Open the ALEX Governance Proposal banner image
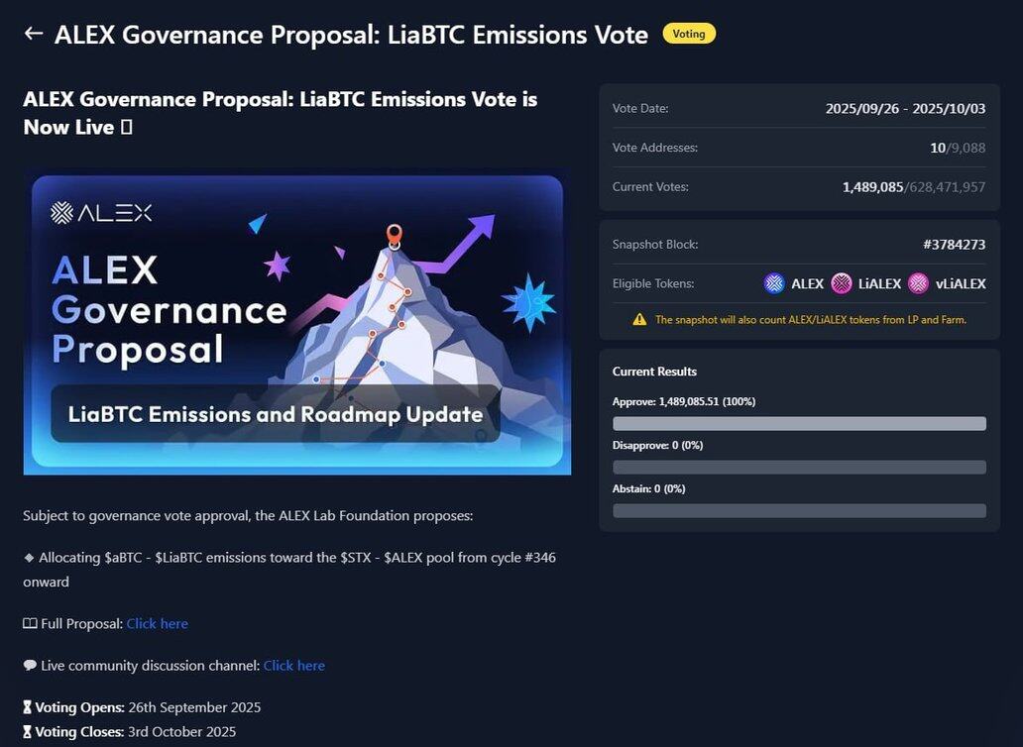The image size is (1023, 747). point(296,322)
